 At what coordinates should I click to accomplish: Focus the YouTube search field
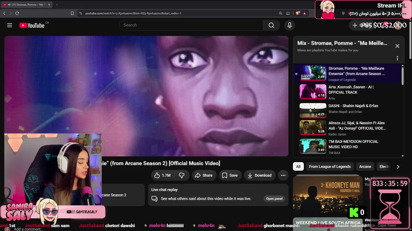pyautogui.click(x=191, y=25)
